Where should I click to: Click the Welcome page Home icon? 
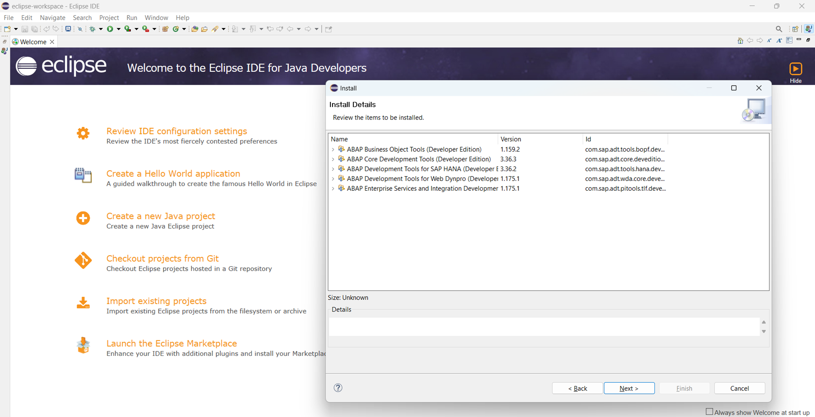click(740, 41)
